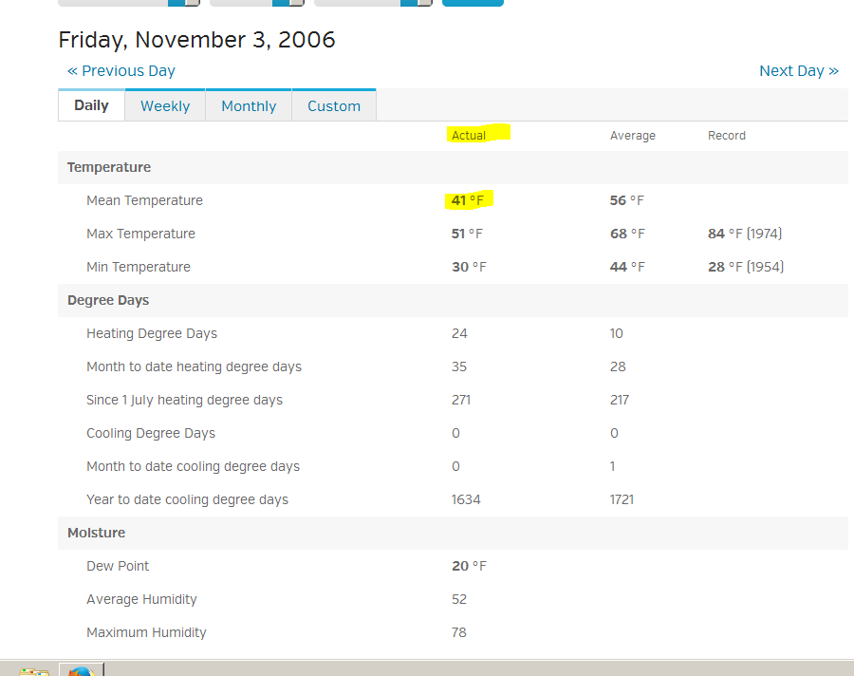854x676 pixels.
Task: Open the Custom tab
Action: point(334,106)
